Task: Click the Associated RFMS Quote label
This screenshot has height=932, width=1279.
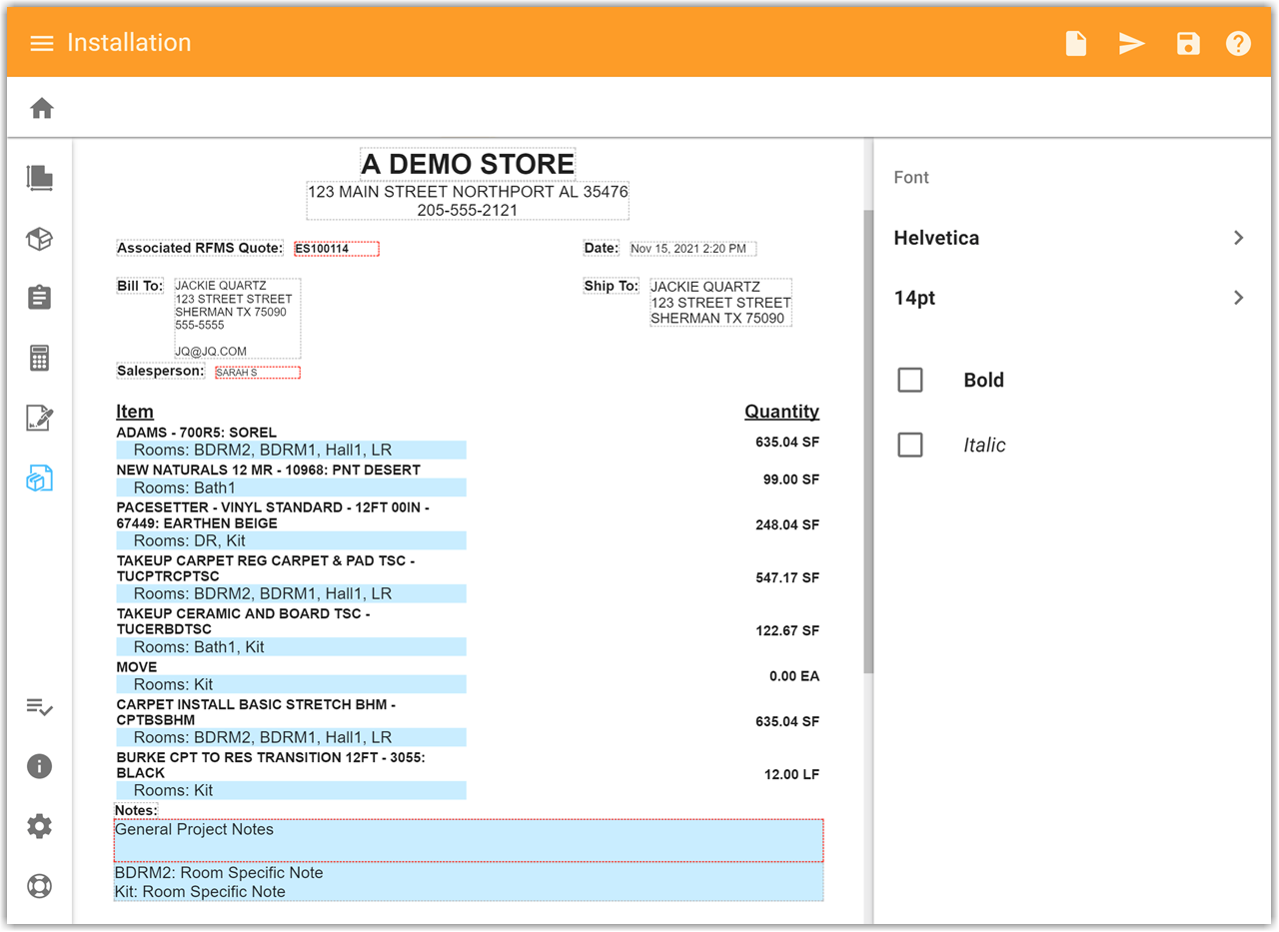Action: [x=200, y=248]
